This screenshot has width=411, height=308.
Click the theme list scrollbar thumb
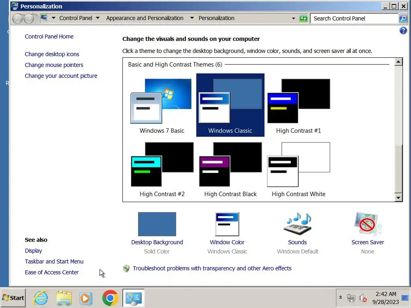(399, 169)
